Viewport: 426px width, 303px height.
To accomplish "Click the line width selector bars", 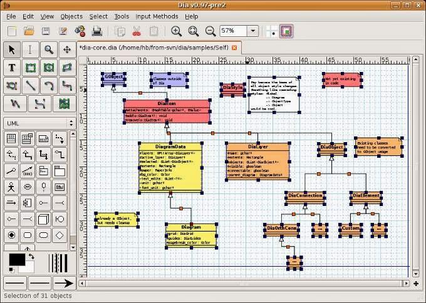I will [x=58, y=263].
